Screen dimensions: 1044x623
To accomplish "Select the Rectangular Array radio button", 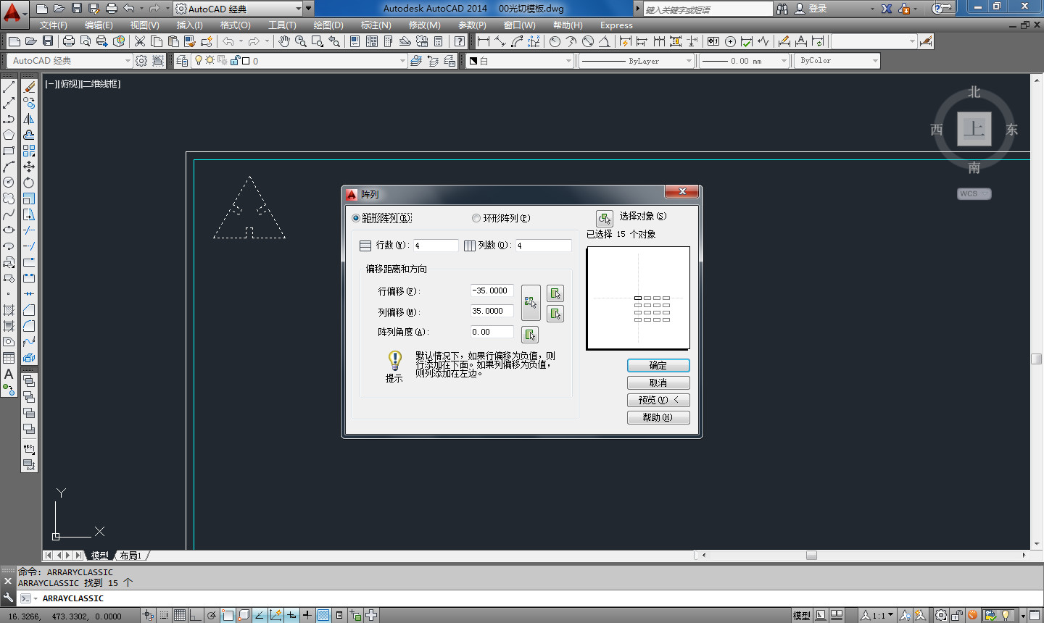I will 355,218.
